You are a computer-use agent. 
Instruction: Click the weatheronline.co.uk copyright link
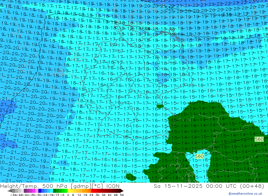coord(245,194)
